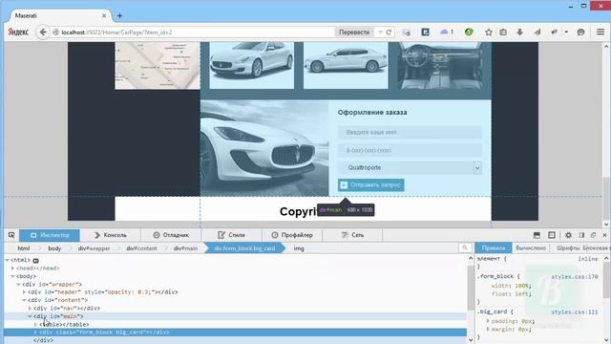Click the responsive design mode icon
This screenshot has width=611, height=344.
552,235
